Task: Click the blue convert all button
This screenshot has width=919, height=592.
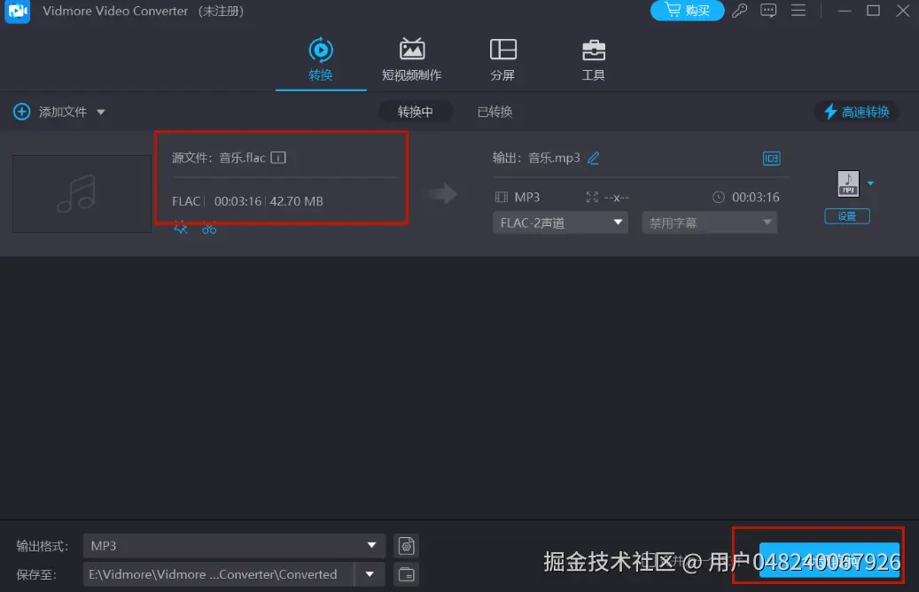Action: pyautogui.click(x=829, y=560)
